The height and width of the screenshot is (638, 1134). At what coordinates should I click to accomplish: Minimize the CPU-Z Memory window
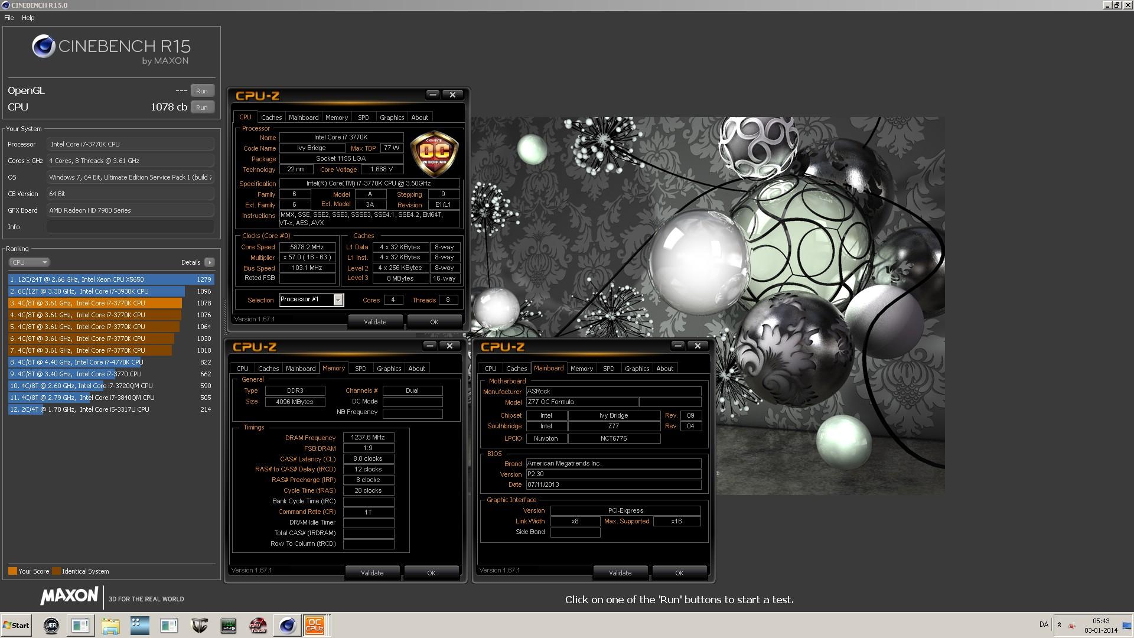point(430,346)
